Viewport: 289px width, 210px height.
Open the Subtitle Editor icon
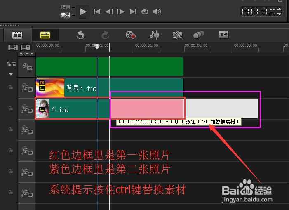pyautogui.click(x=223, y=35)
